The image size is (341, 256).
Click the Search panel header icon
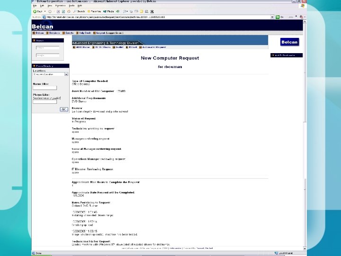coord(34,40)
